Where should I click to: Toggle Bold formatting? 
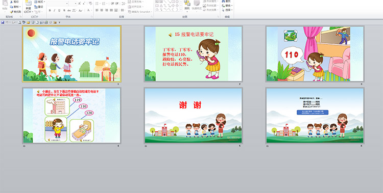(x=50, y=10)
